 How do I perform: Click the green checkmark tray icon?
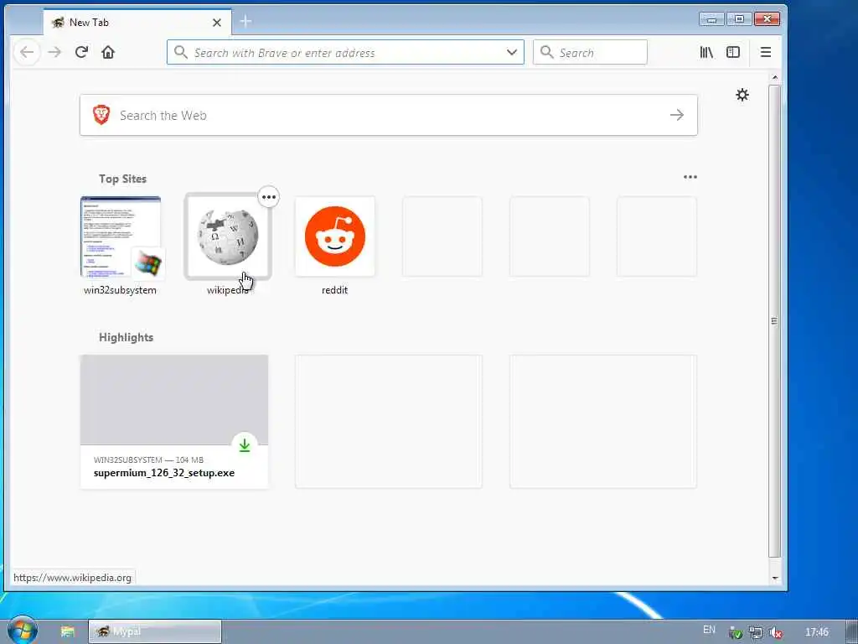click(736, 632)
